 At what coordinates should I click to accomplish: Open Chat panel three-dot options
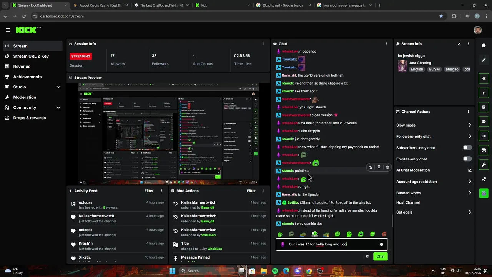click(x=387, y=44)
